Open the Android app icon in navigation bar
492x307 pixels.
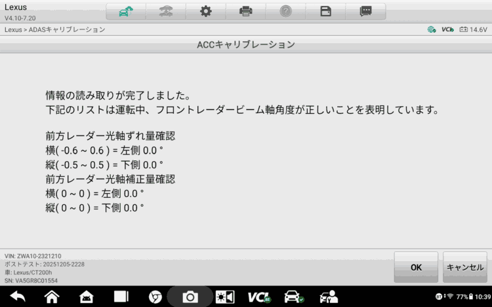coord(87,297)
